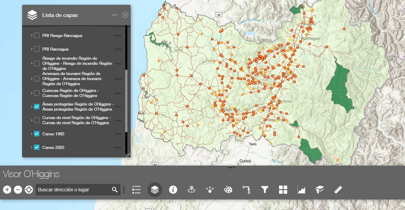Click the zoom in plus button
Image resolution: width=405 pixels, height=210 pixels.
coord(7,190)
